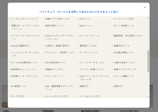Open the 業務可視化ツール link

[54, 26]
